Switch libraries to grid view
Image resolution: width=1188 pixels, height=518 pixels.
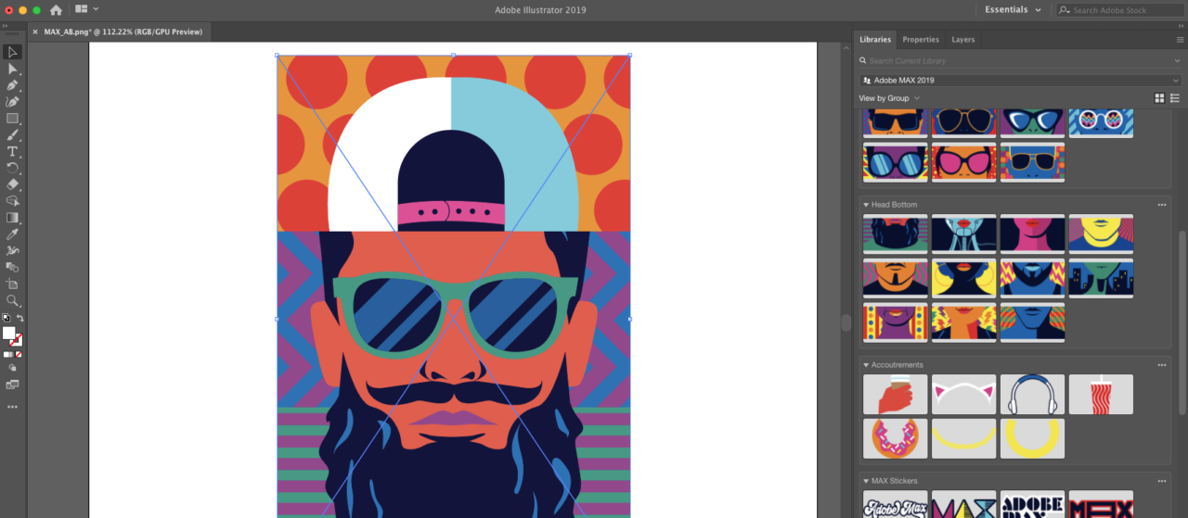(x=1159, y=98)
